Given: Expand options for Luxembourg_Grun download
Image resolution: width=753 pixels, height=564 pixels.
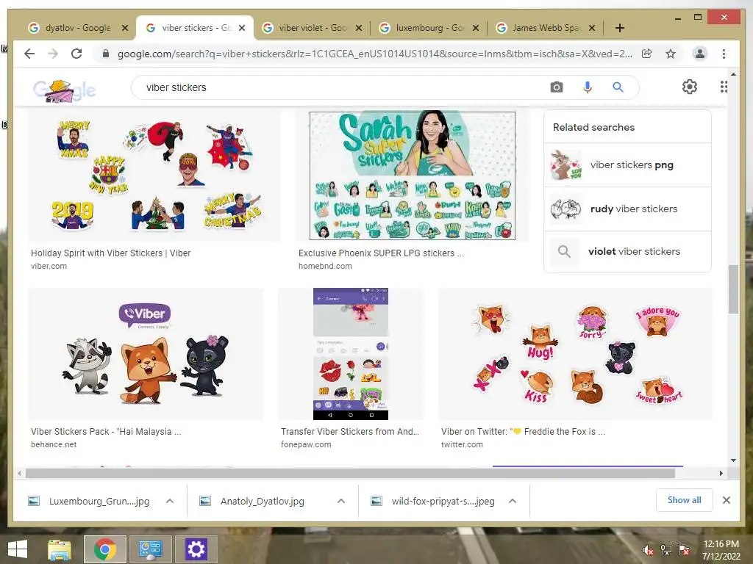Looking at the screenshot, I should [x=170, y=501].
